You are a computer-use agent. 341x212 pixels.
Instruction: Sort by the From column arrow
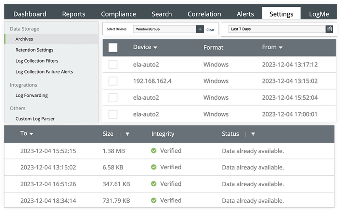(281, 48)
